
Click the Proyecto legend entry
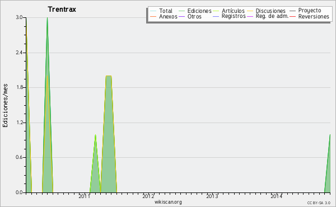click(x=305, y=10)
